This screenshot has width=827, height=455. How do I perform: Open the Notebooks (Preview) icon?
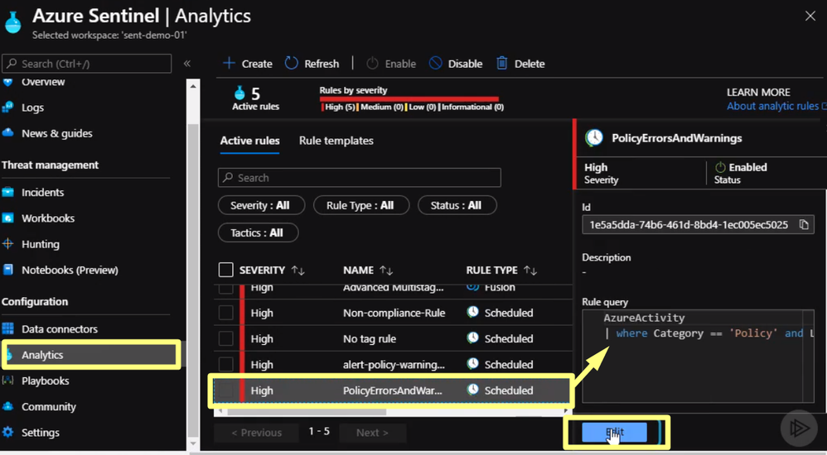pos(8,270)
